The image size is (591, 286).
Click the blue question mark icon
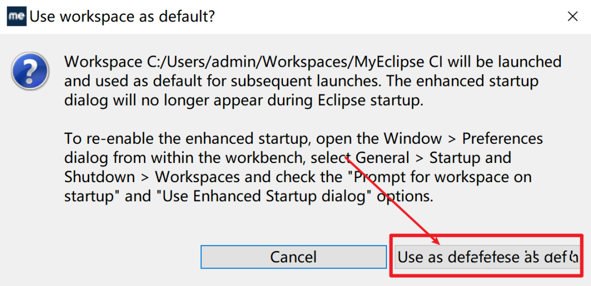30,71
